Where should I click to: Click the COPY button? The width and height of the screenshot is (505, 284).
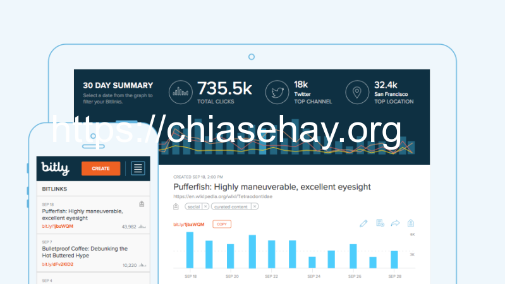coord(222,224)
